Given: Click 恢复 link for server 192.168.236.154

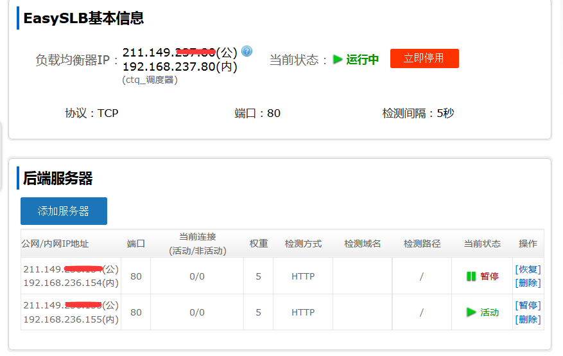Looking at the screenshot, I should (528, 269).
